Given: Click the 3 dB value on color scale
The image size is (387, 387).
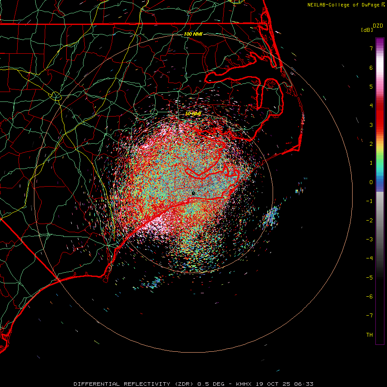Looking at the screenshot, I should (371, 125).
